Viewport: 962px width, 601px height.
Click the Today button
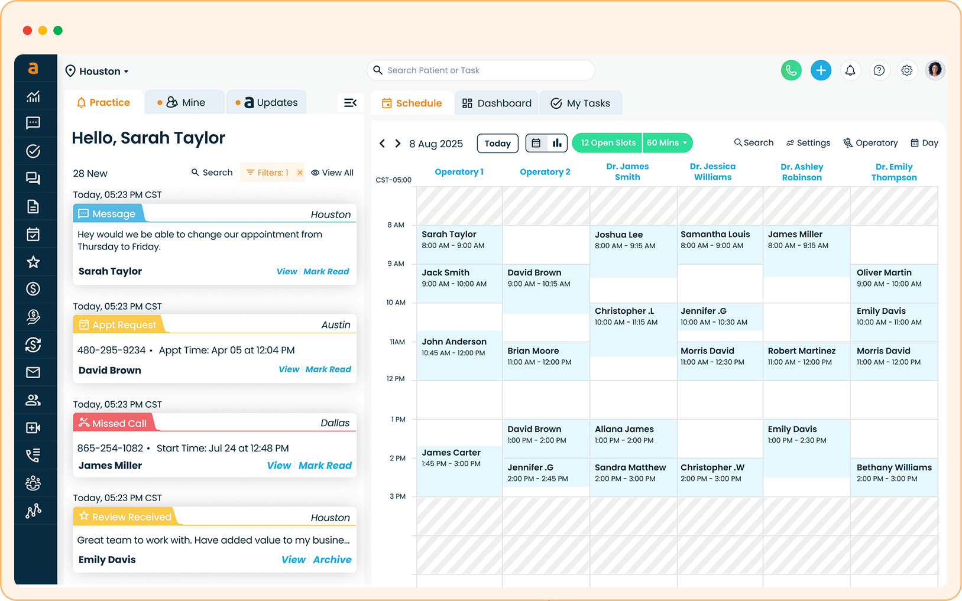click(497, 144)
